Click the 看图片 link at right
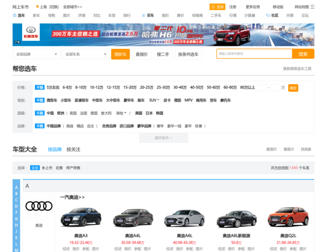 coord(289,149)
